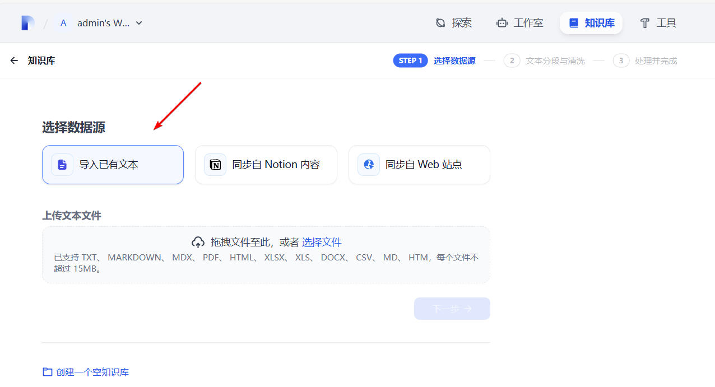The image size is (715, 387).
Task: Open the 探索 menu item
Action: tap(454, 23)
